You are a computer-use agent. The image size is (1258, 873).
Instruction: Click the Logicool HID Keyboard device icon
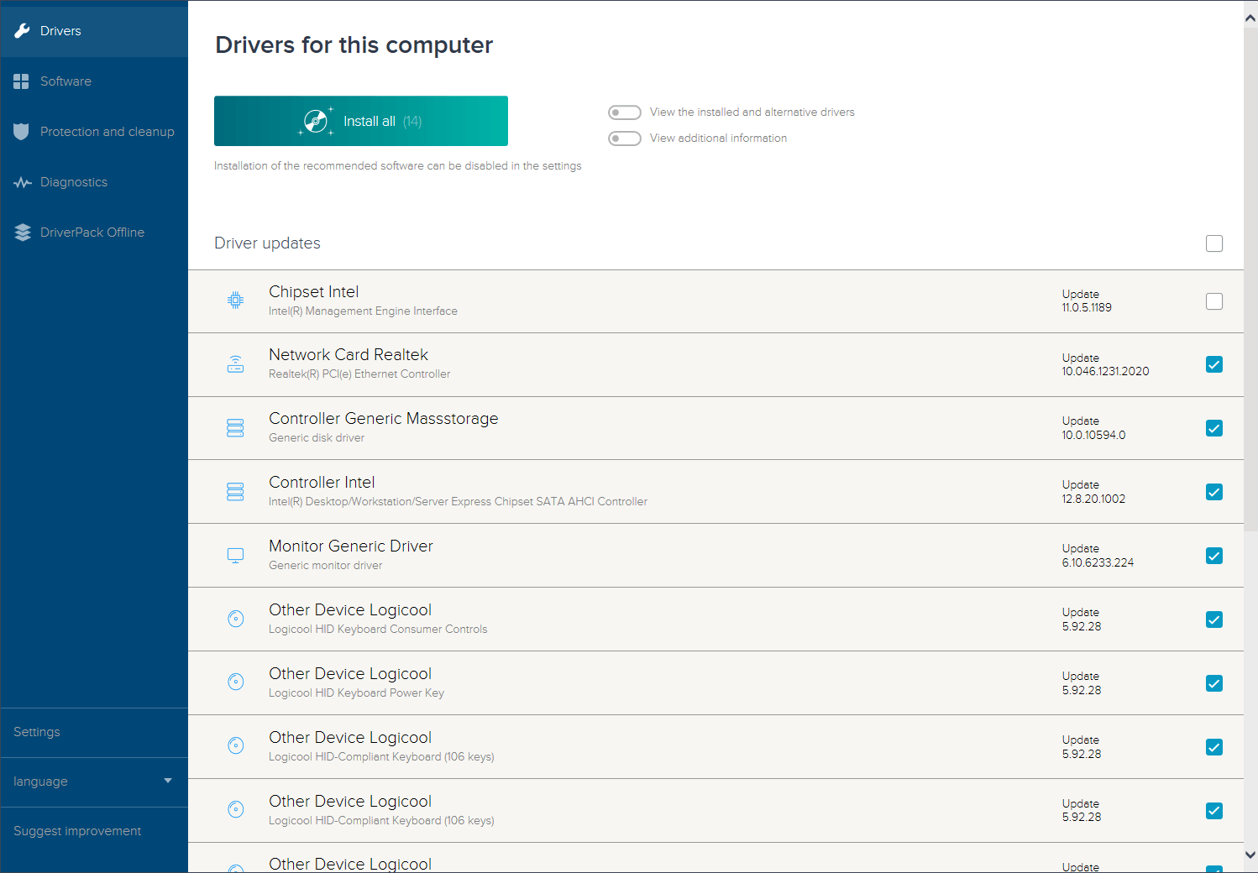tap(235, 619)
